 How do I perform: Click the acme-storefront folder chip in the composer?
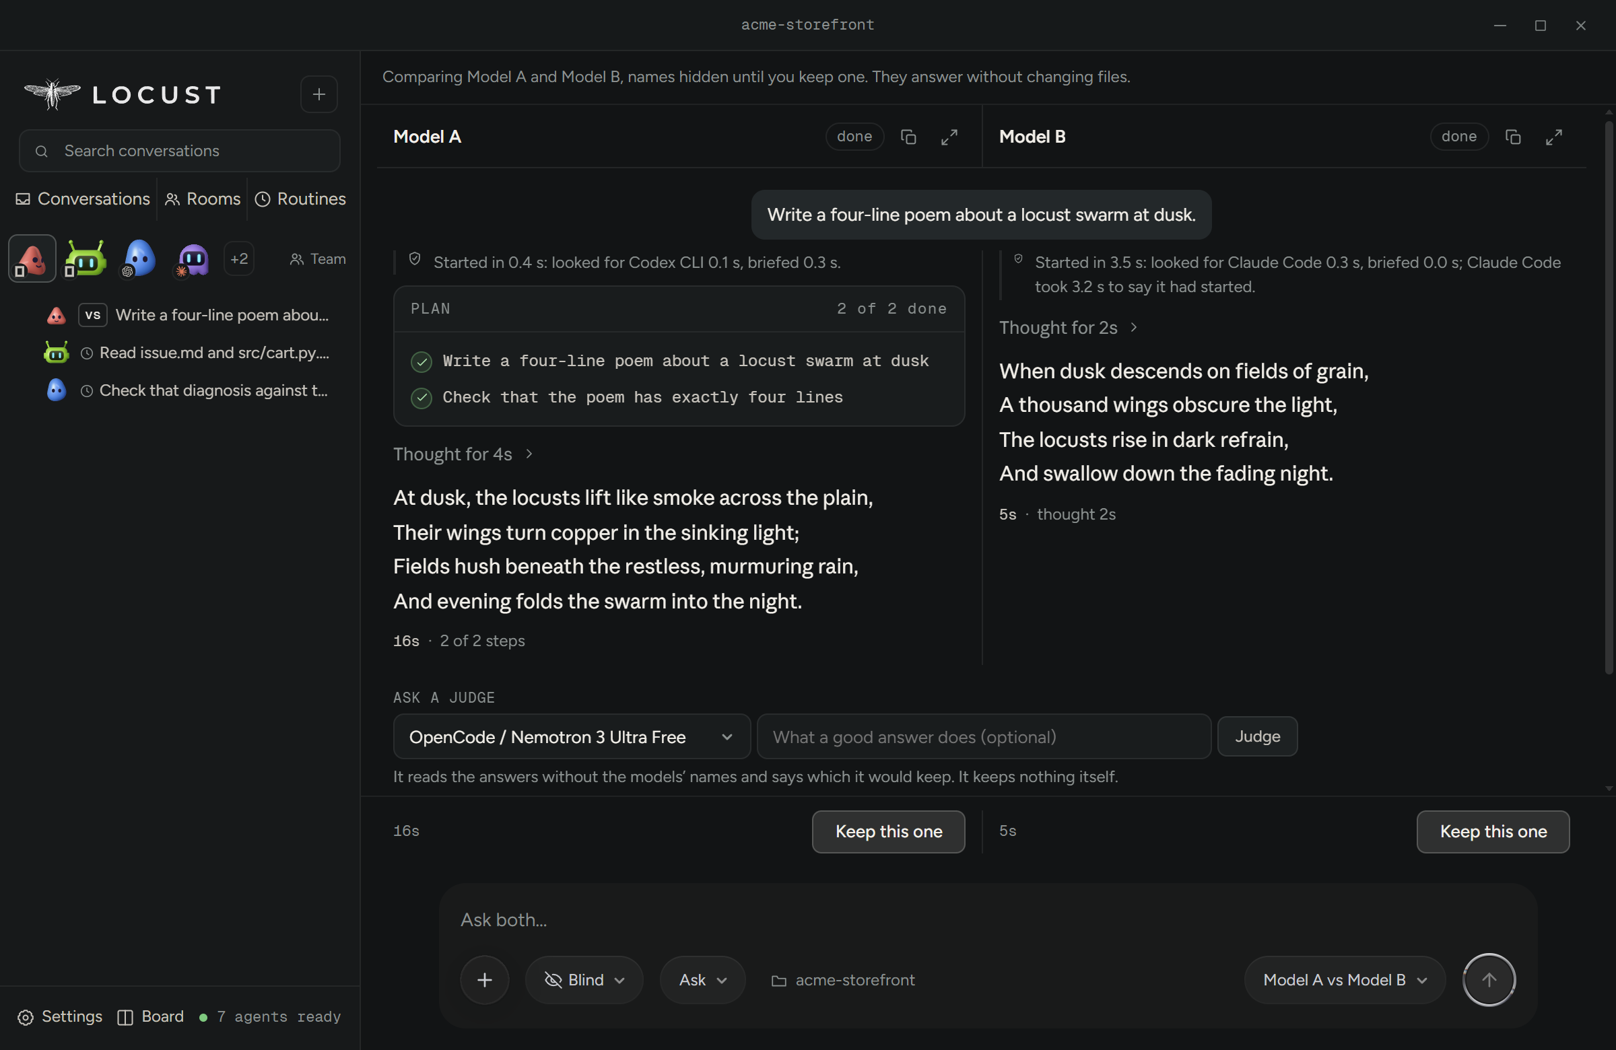[x=843, y=980]
